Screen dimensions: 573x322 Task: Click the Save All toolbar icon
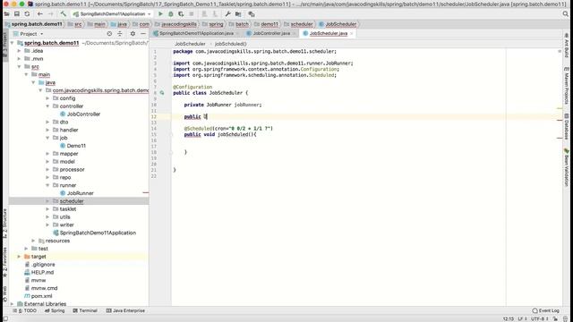pos(17,14)
